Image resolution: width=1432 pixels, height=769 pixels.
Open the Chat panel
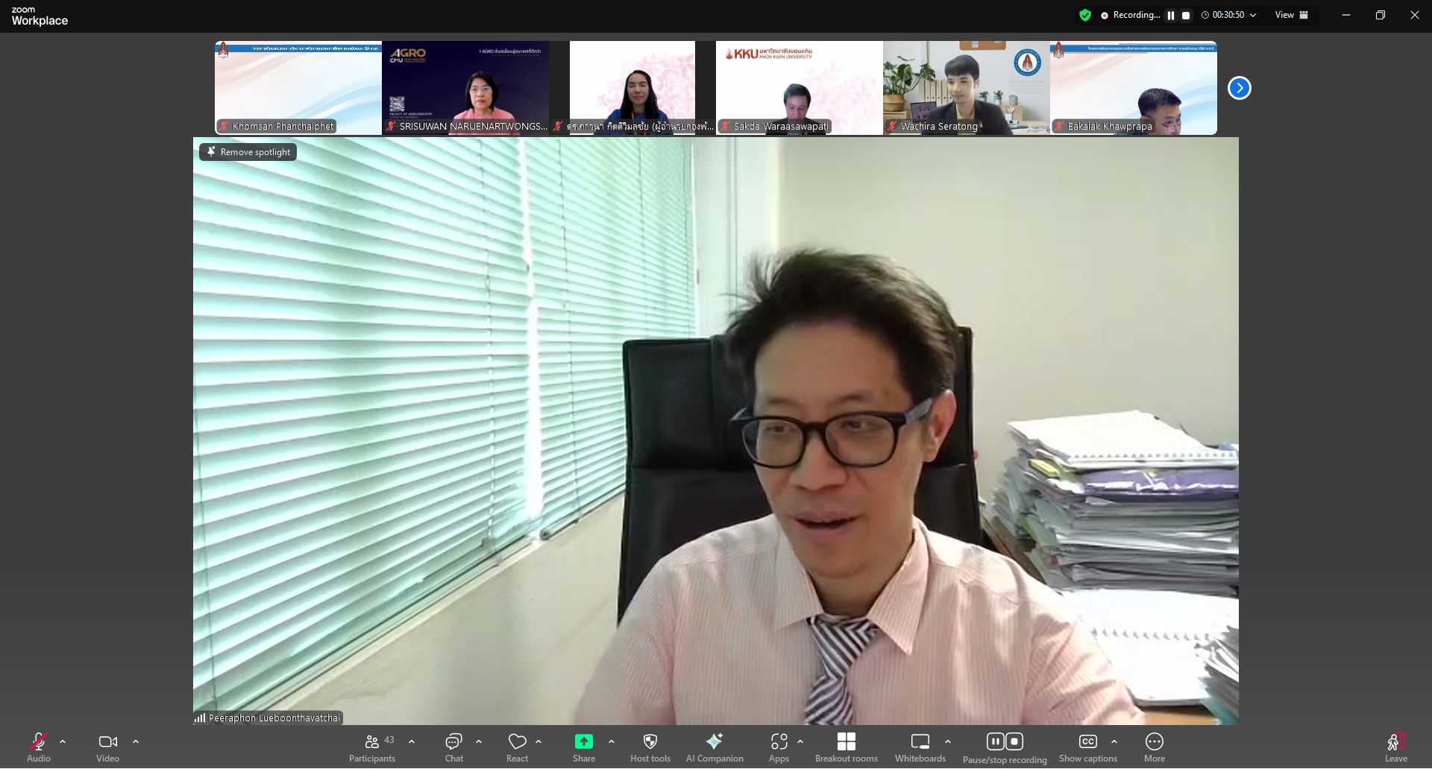point(453,747)
